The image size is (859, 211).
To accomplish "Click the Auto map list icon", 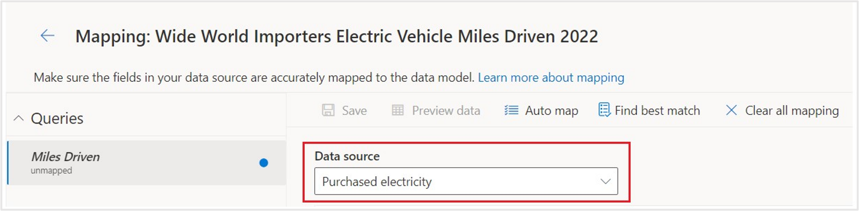I will (x=511, y=110).
